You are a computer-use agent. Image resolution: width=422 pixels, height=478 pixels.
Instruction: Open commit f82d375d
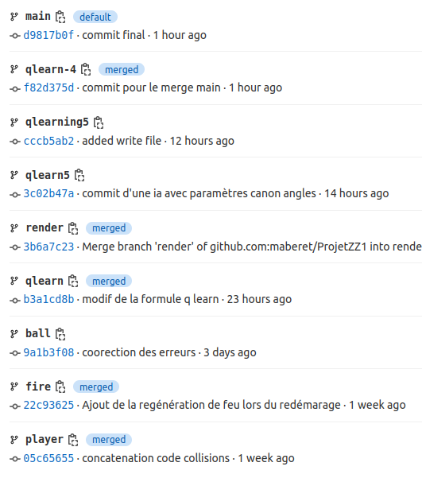point(48,87)
